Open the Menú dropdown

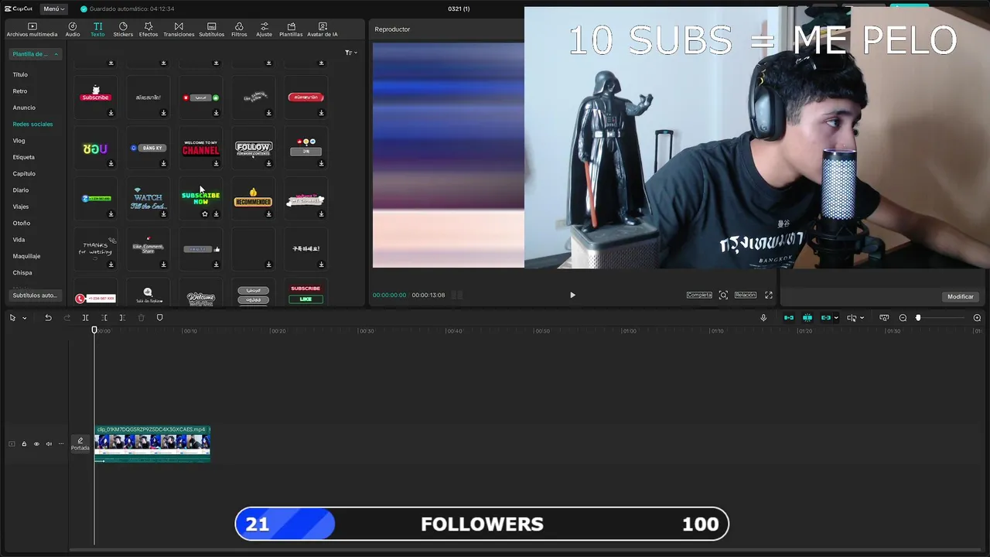(54, 9)
